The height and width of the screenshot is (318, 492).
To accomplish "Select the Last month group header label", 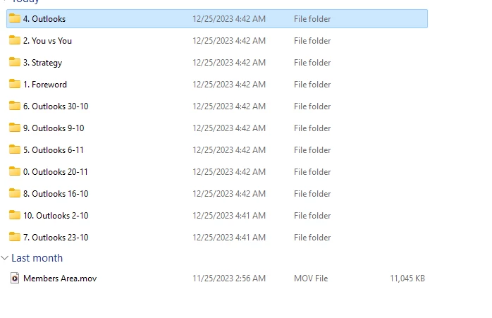I will click(37, 258).
